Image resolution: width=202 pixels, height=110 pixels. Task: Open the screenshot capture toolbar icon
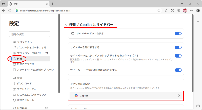pyautogui.click(x=179, y=11)
